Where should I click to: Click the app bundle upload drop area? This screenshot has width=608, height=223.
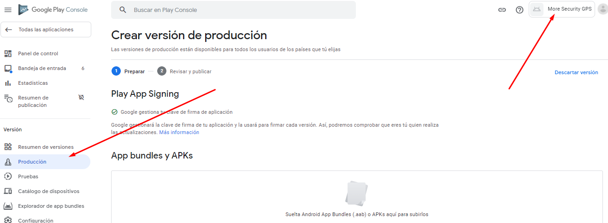tap(357, 197)
